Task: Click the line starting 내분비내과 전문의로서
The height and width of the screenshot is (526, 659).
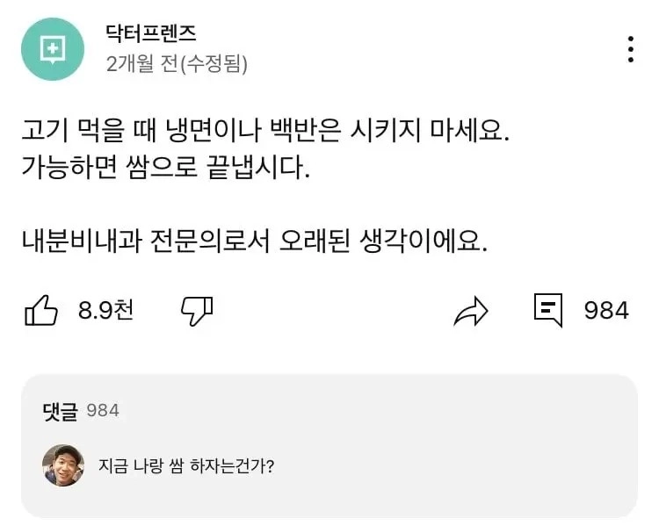Action: point(254,241)
